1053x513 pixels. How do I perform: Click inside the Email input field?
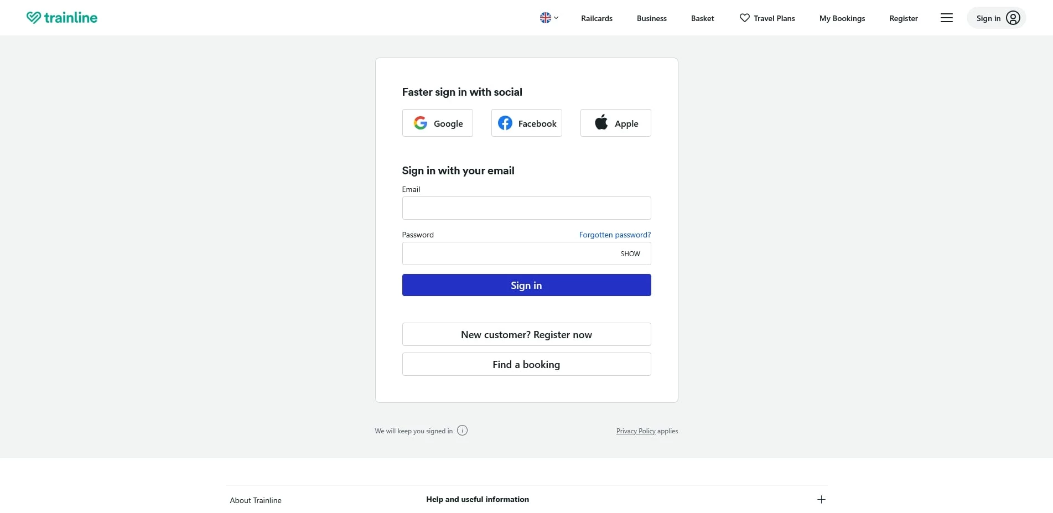coord(526,208)
